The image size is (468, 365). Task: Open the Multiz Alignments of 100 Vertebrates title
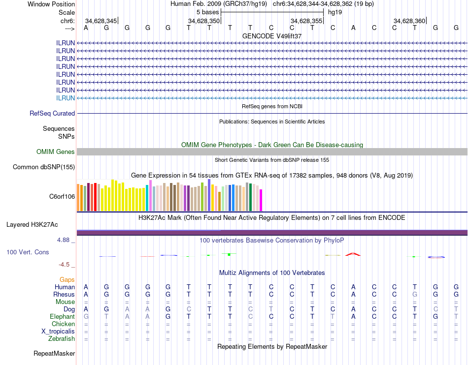coord(272,273)
